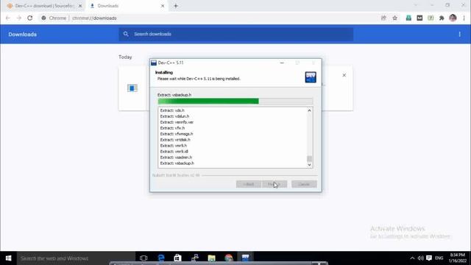Select log line 'Extract: virtdisk.h'
Screen dimensions: 471x265
click(x=175, y=140)
